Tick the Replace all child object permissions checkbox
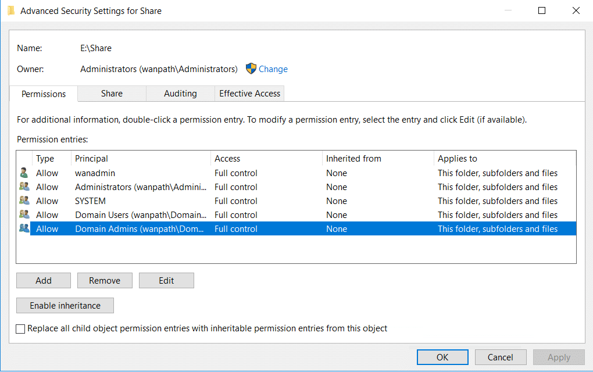The width and height of the screenshot is (593, 372). coord(20,328)
